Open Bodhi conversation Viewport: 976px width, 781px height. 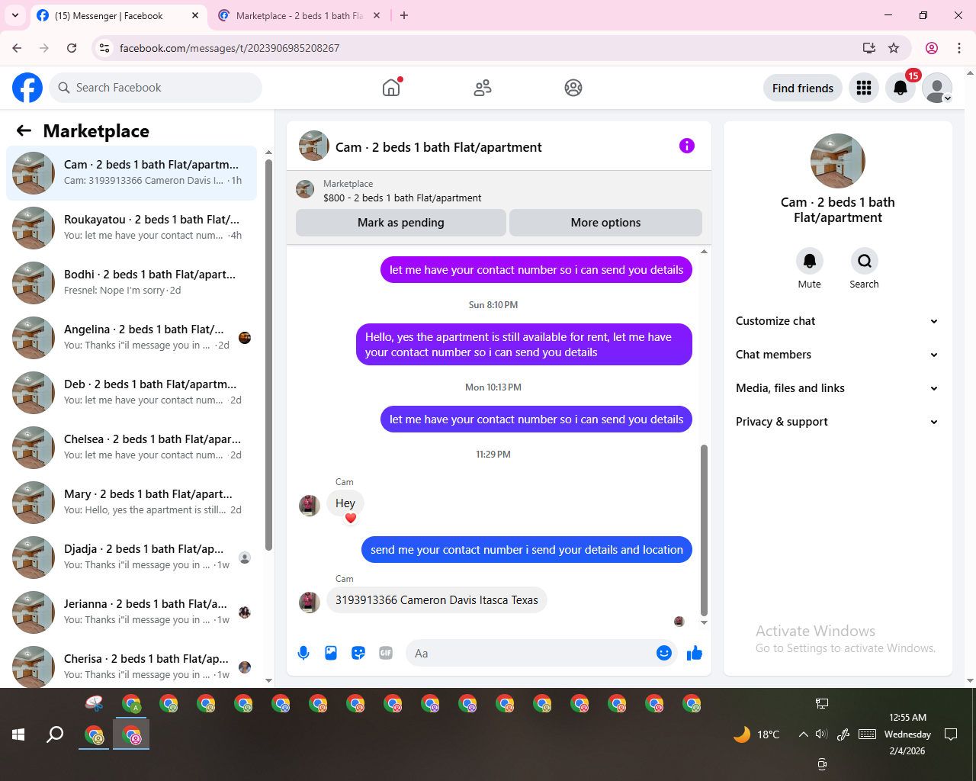point(132,283)
